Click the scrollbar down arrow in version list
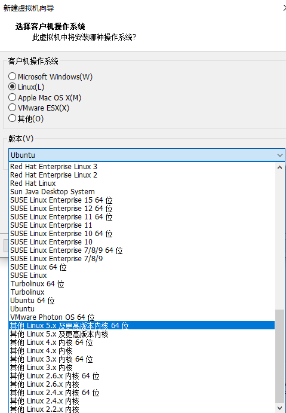The width and height of the screenshot is (286, 413). 279,408
